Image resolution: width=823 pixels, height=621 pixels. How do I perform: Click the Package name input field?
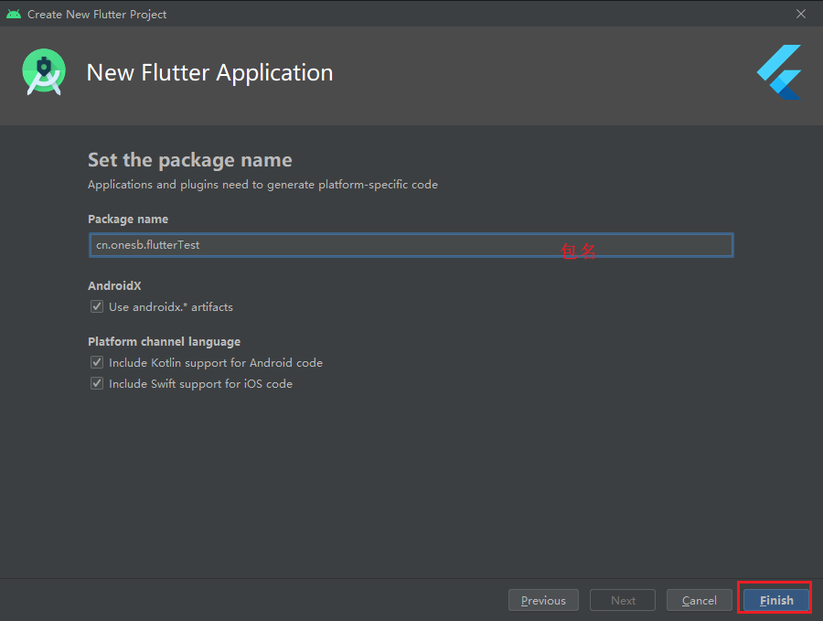pyautogui.click(x=411, y=244)
